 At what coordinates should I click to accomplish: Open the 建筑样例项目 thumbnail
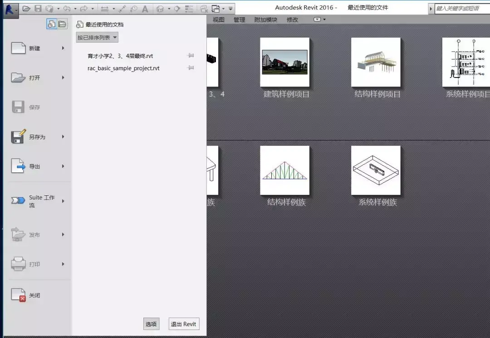coord(284,62)
